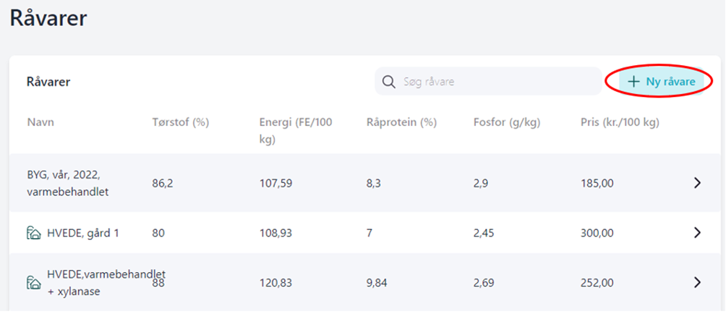
Task: Sort by the Navn column header
Action: click(x=40, y=122)
